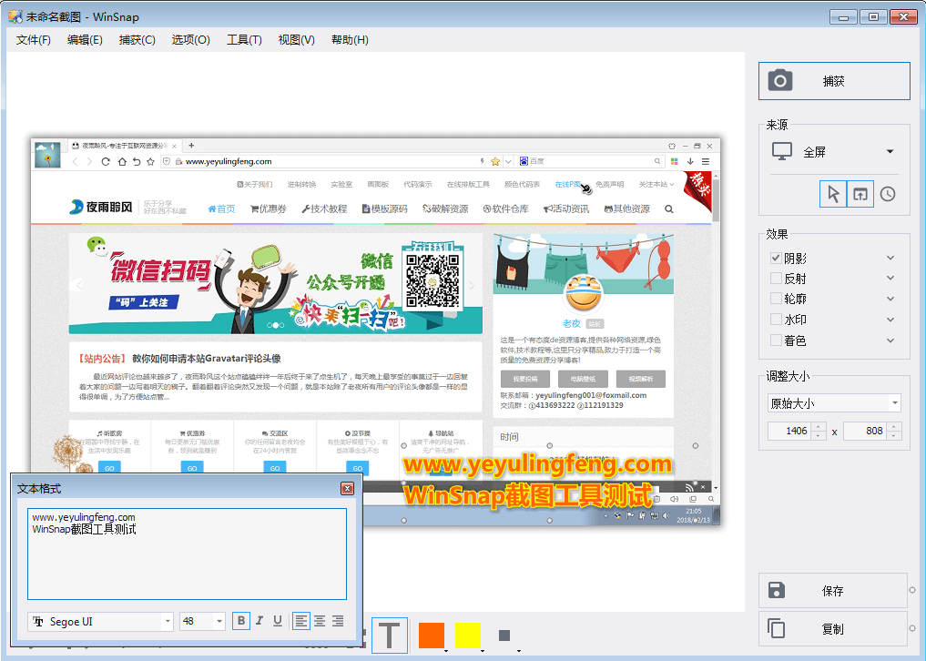
Task: Click the floppy-disk Save icon
Action: tap(777, 590)
